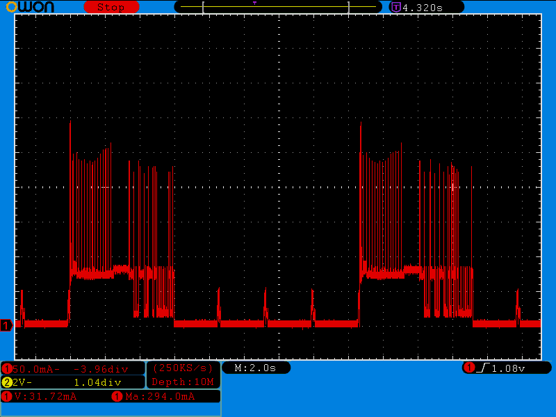Click the channel 1 ground marker at left edge
Viewport: 556px width, 417px height.
point(6,325)
